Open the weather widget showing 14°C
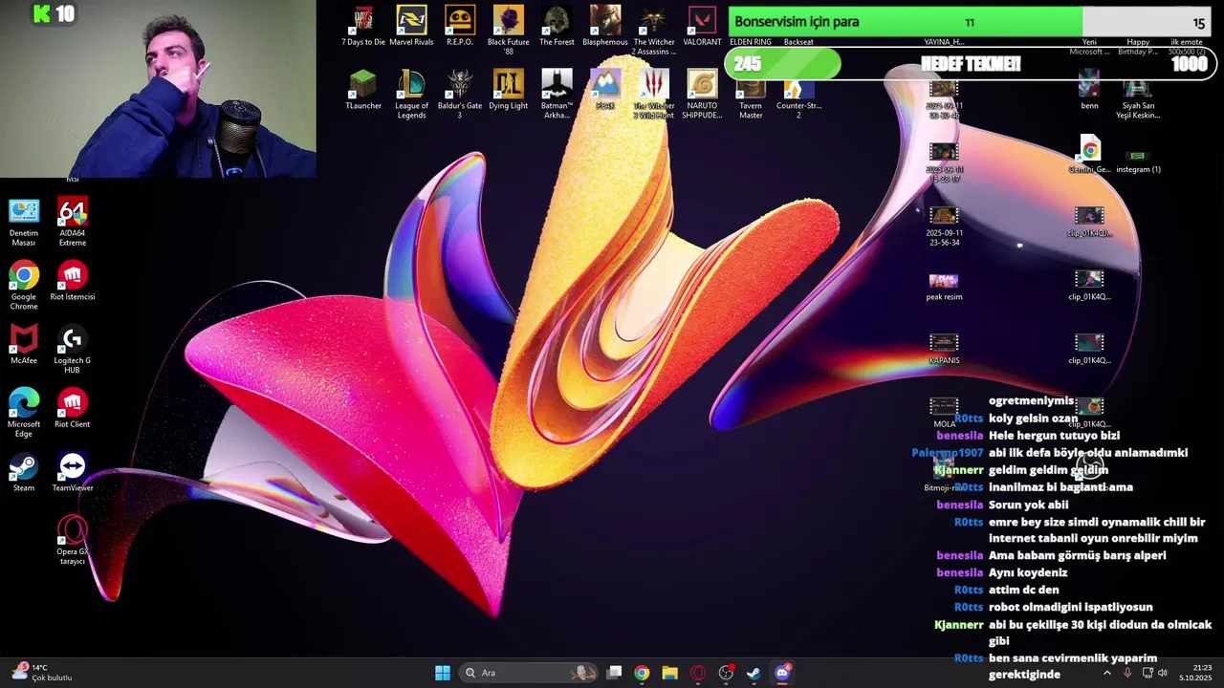The width and height of the screenshot is (1224, 688). click(41, 673)
